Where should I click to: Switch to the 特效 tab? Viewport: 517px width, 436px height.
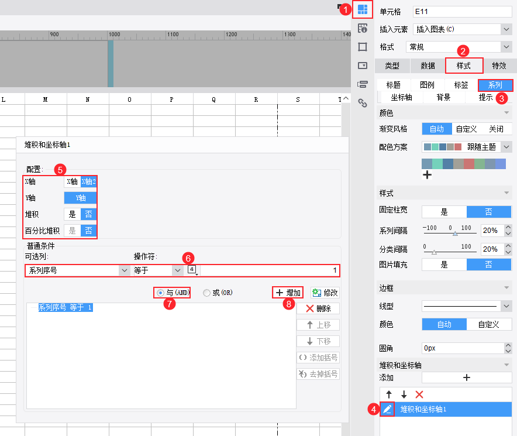click(499, 66)
